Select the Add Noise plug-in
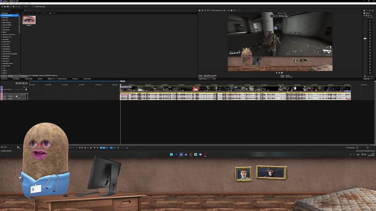 pyautogui.click(x=5, y=18)
